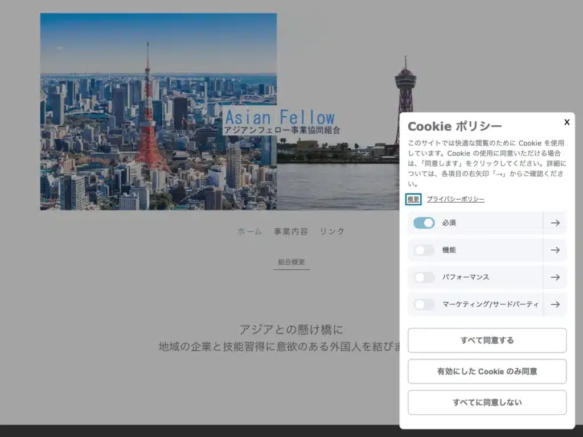The width and height of the screenshot is (583, 437).
Task: Click the マーケティング/サードパーティ label text
Action: coord(490,304)
